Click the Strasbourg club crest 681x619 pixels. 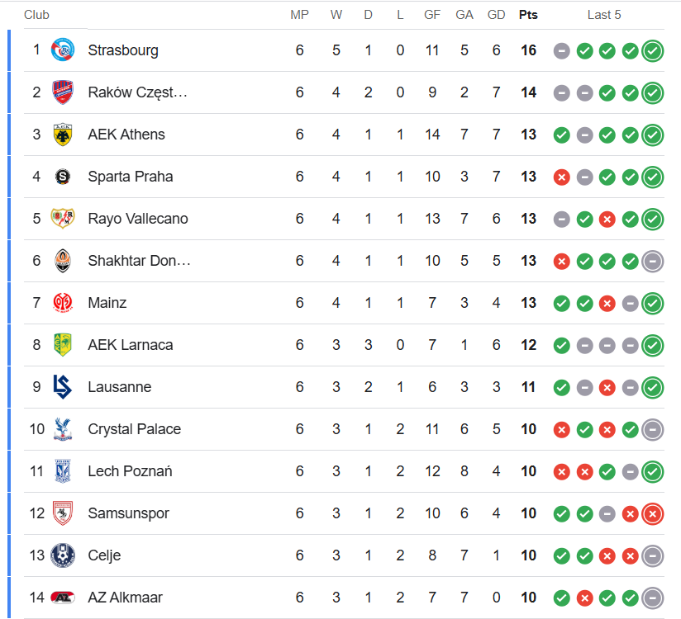[x=63, y=50]
